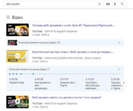Play the 34:21 video thumbnail
Image resolution: width=133 pixels, height=111 pixels.
pos(17,102)
